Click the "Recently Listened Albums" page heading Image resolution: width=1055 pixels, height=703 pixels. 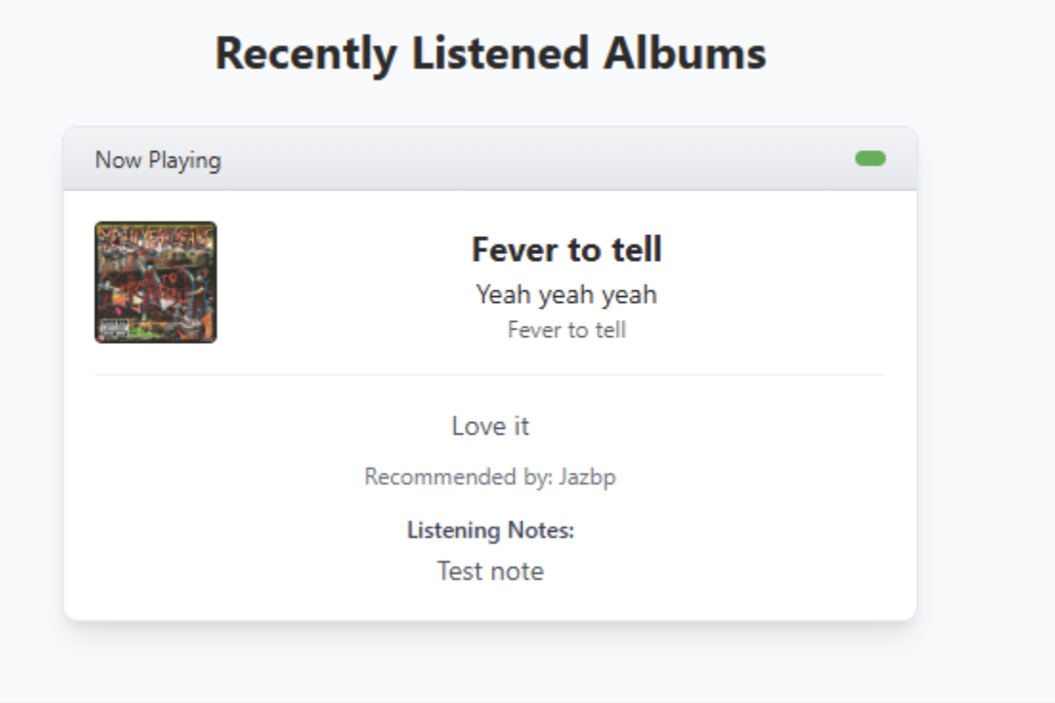click(490, 53)
